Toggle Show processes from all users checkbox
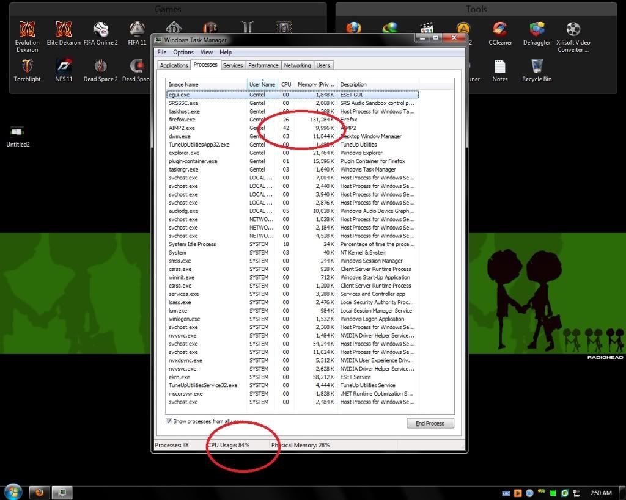626x500 pixels. click(169, 421)
